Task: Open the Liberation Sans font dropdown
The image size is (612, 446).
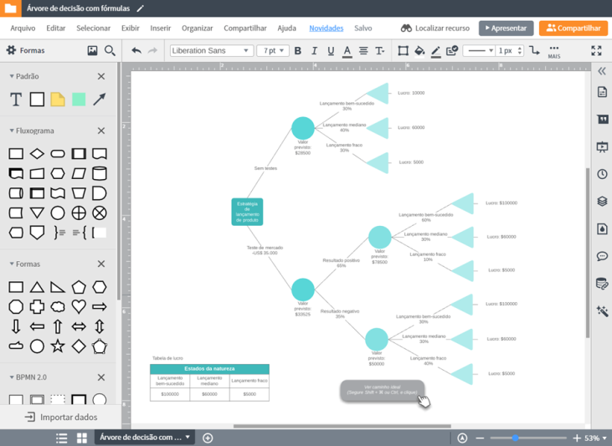Action: tap(211, 51)
